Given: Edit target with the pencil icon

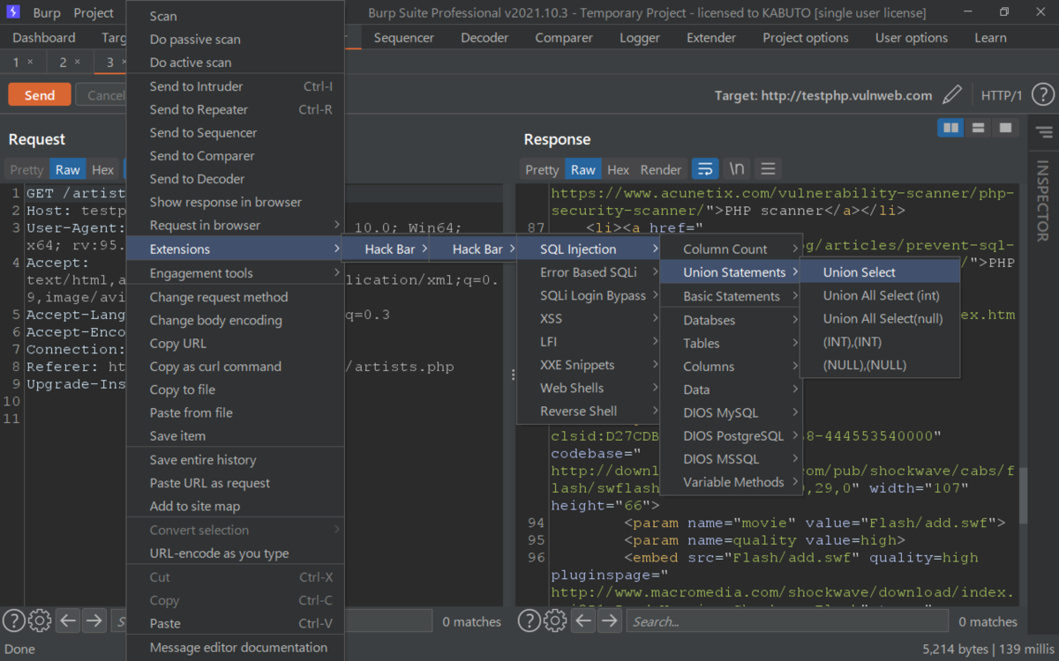Looking at the screenshot, I should click(952, 95).
